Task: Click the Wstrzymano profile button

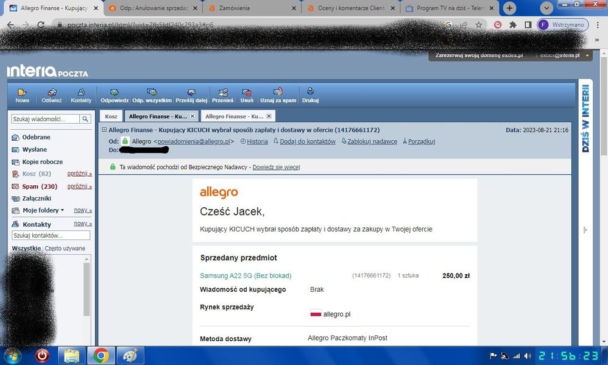Action: pos(563,25)
